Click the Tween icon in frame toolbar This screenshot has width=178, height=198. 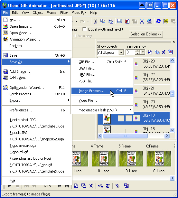(100, 186)
